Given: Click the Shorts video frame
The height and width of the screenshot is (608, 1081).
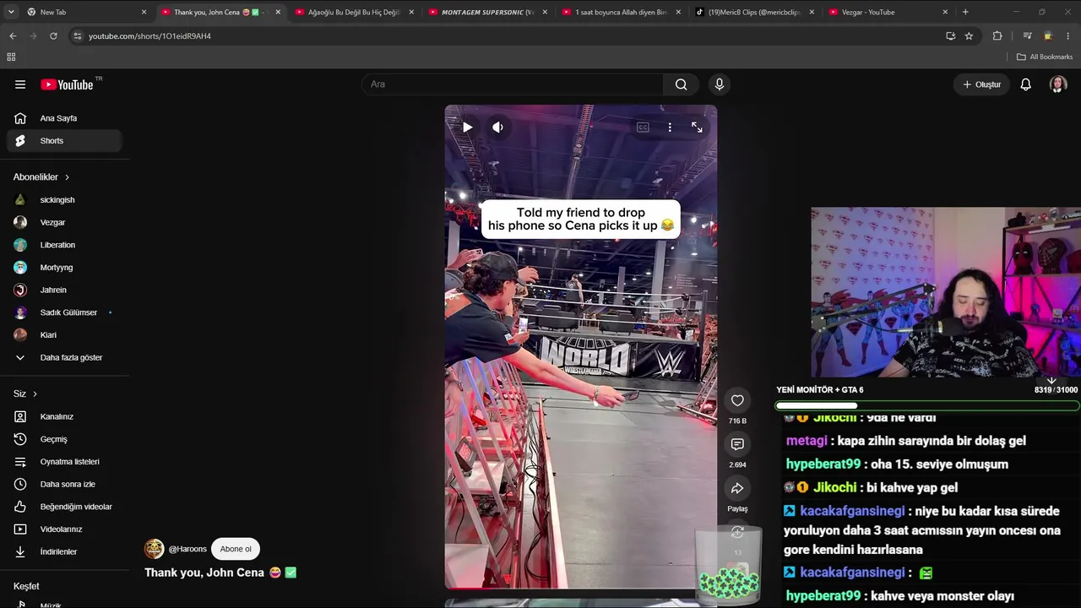Looking at the screenshot, I should pyautogui.click(x=580, y=346).
